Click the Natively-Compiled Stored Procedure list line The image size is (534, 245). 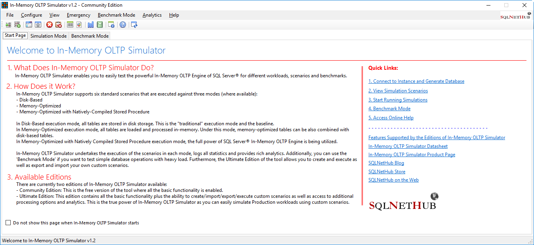pos(83,112)
